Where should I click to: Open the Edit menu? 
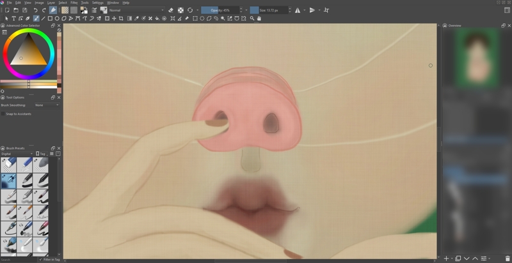click(x=19, y=3)
